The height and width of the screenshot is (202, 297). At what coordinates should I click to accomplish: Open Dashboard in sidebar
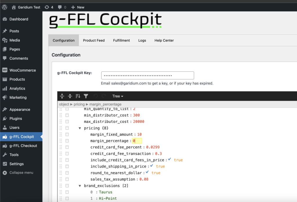[x=19, y=19]
